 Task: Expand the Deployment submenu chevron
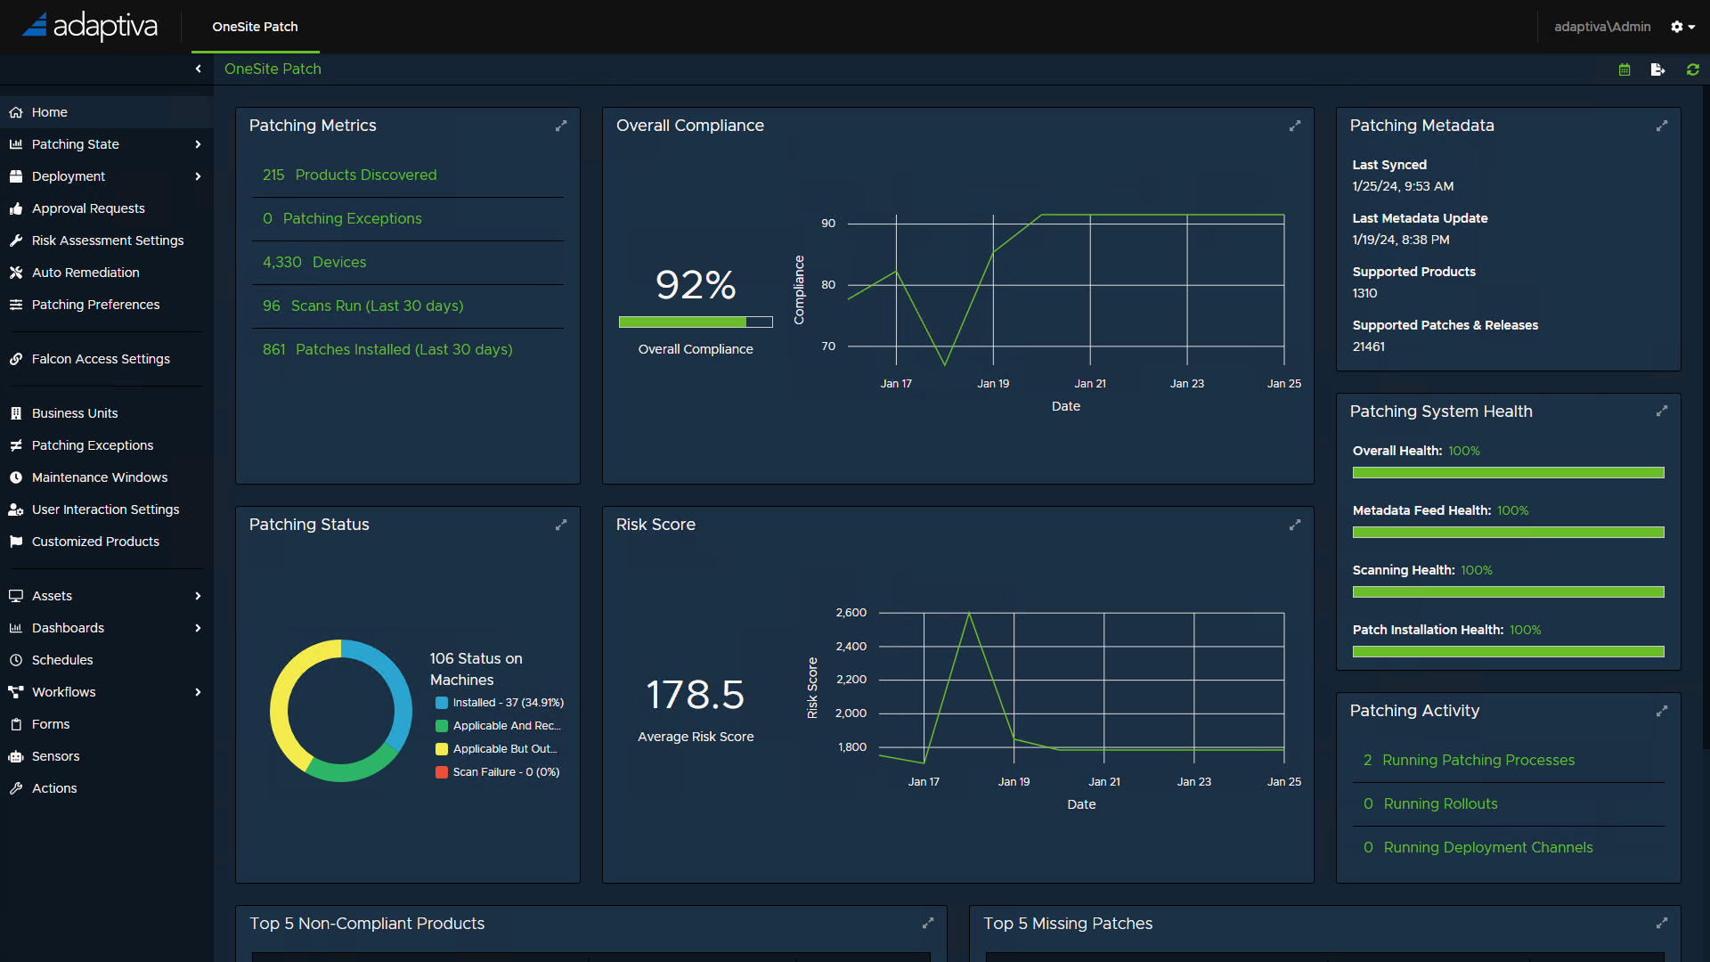pyautogui.click(x=198, y=176)
